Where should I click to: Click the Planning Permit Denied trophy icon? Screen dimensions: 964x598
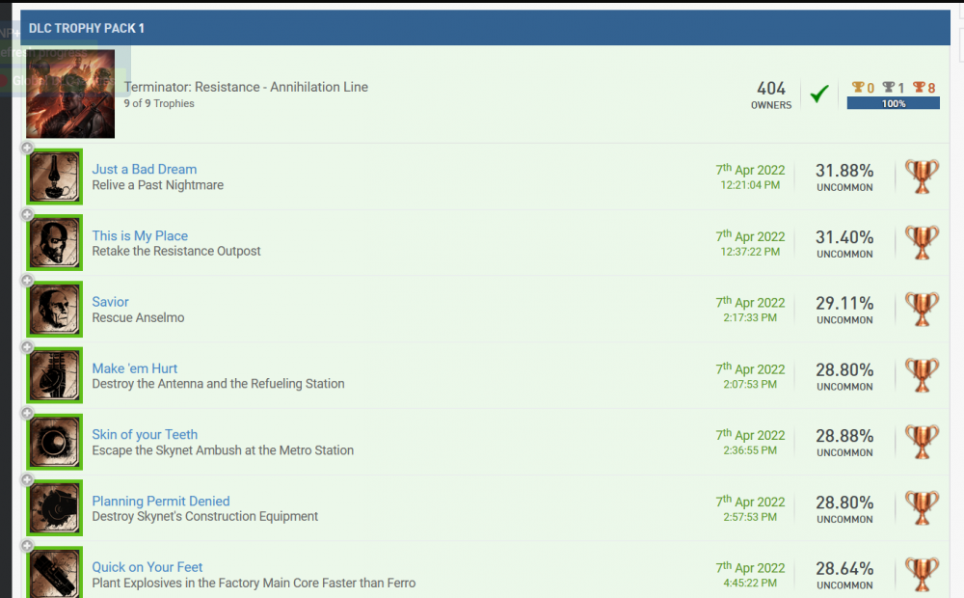[55, 508]
